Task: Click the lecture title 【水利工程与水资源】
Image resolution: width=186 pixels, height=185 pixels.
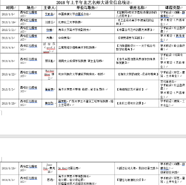Action: pyautogui.click(x=130, y=103)
